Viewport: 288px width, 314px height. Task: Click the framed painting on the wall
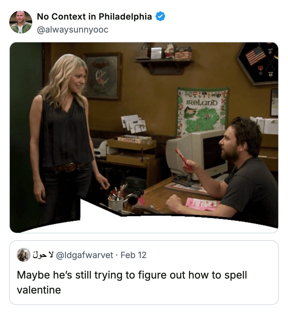(101, 75)
